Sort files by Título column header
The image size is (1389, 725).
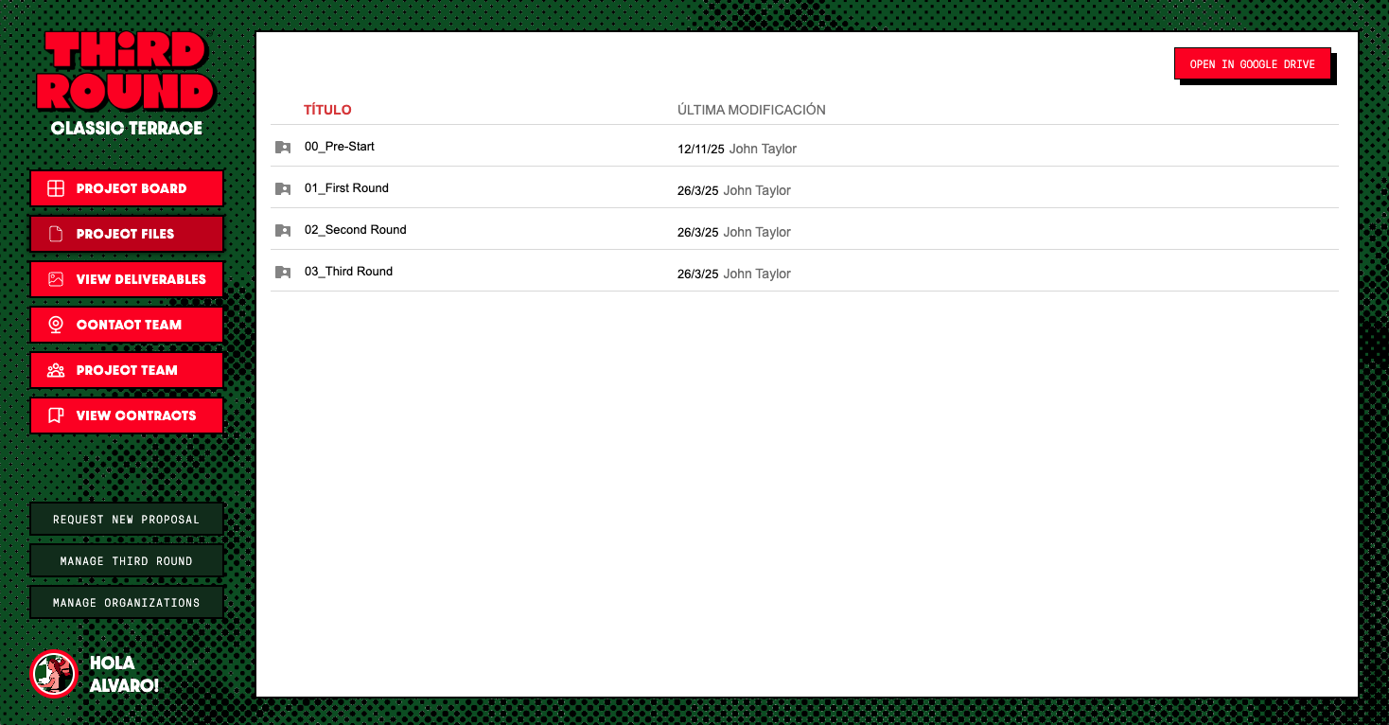point(327,110)
